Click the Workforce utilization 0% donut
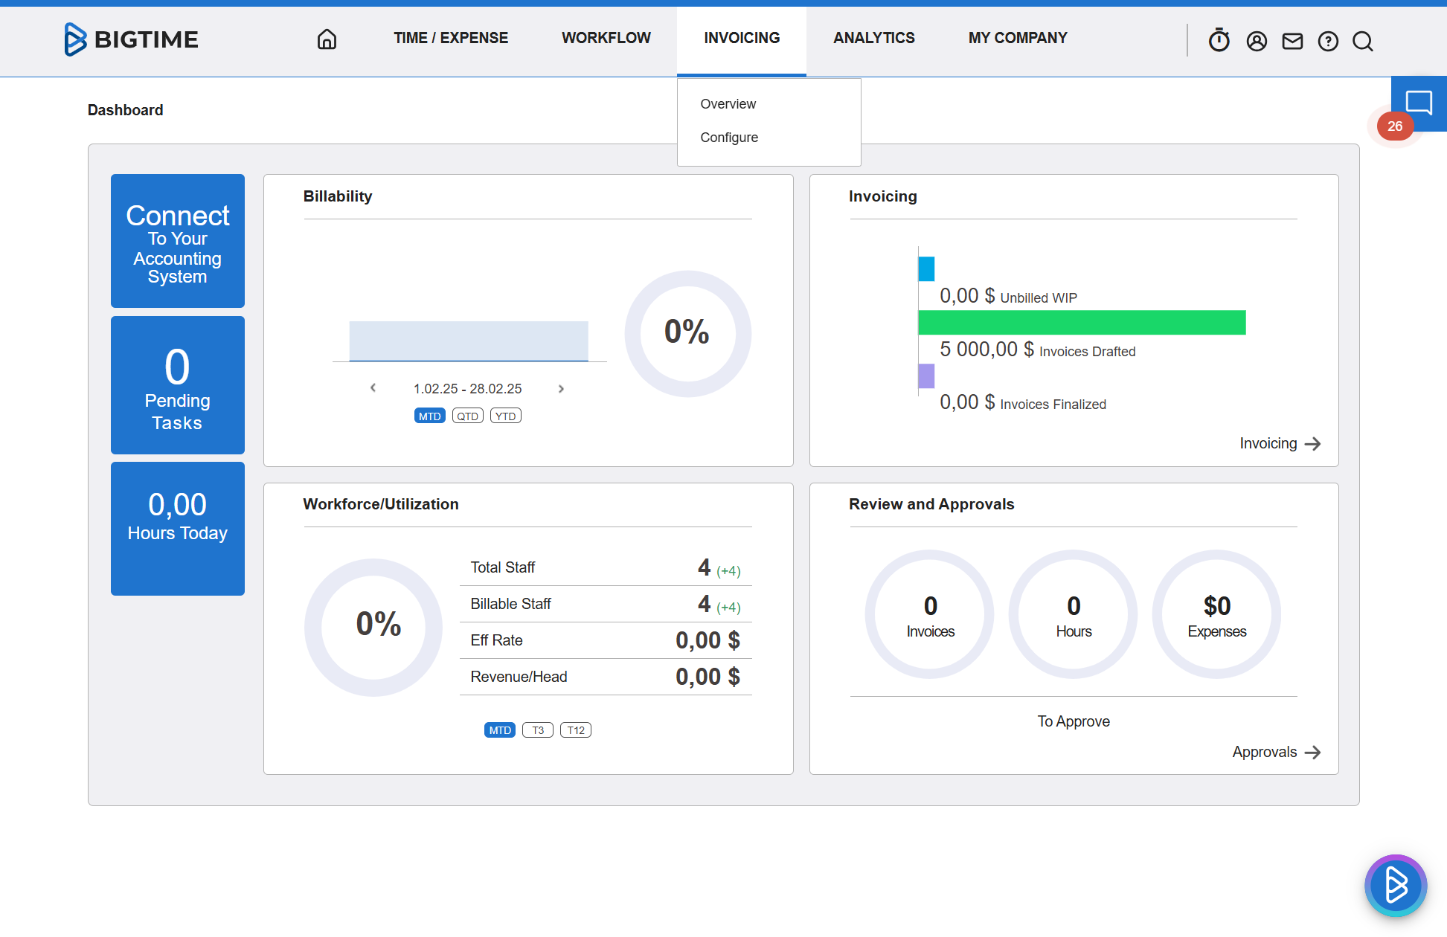The height and width of the screenshot is (937, 1447). tap(373, 627)
